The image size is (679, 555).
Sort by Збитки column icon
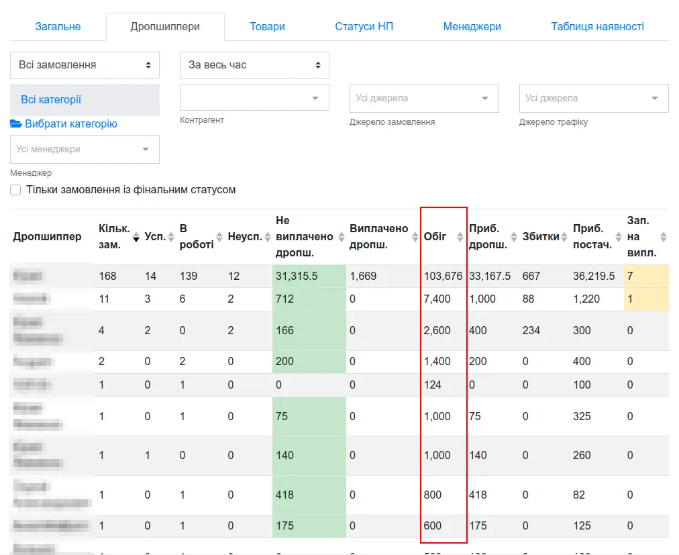click(x=564, y=237)
